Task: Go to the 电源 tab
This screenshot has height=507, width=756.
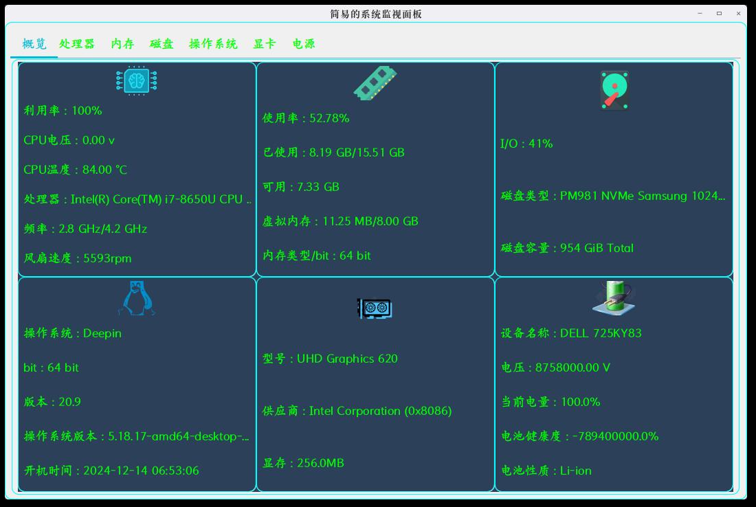Action: 304,44
